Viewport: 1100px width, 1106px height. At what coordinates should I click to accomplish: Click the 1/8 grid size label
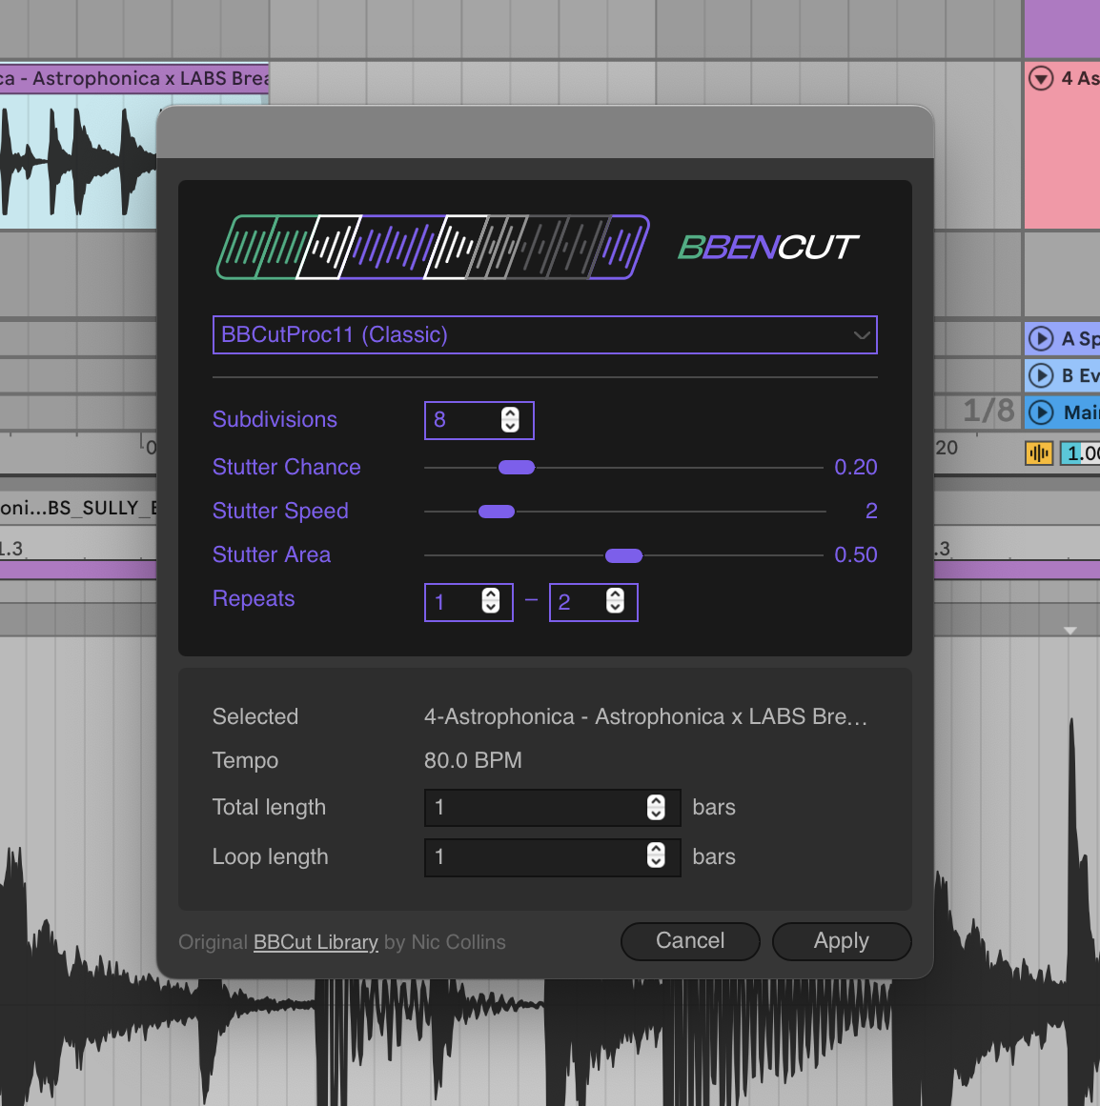click(x=988, y=411)
